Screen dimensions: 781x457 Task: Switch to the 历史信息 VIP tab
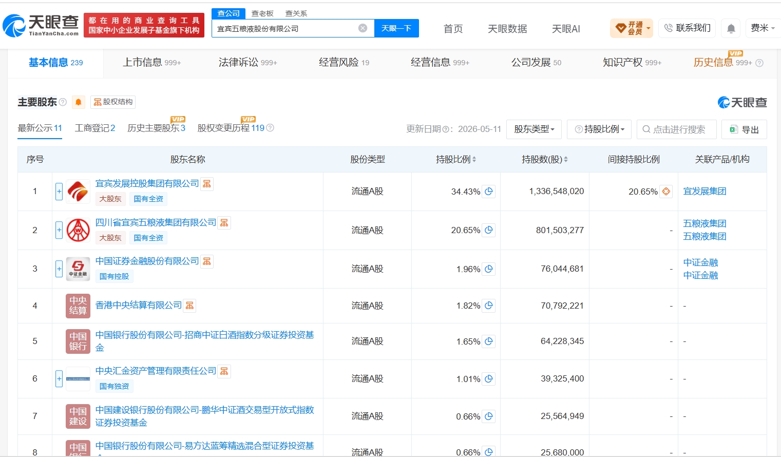[722, 63]
